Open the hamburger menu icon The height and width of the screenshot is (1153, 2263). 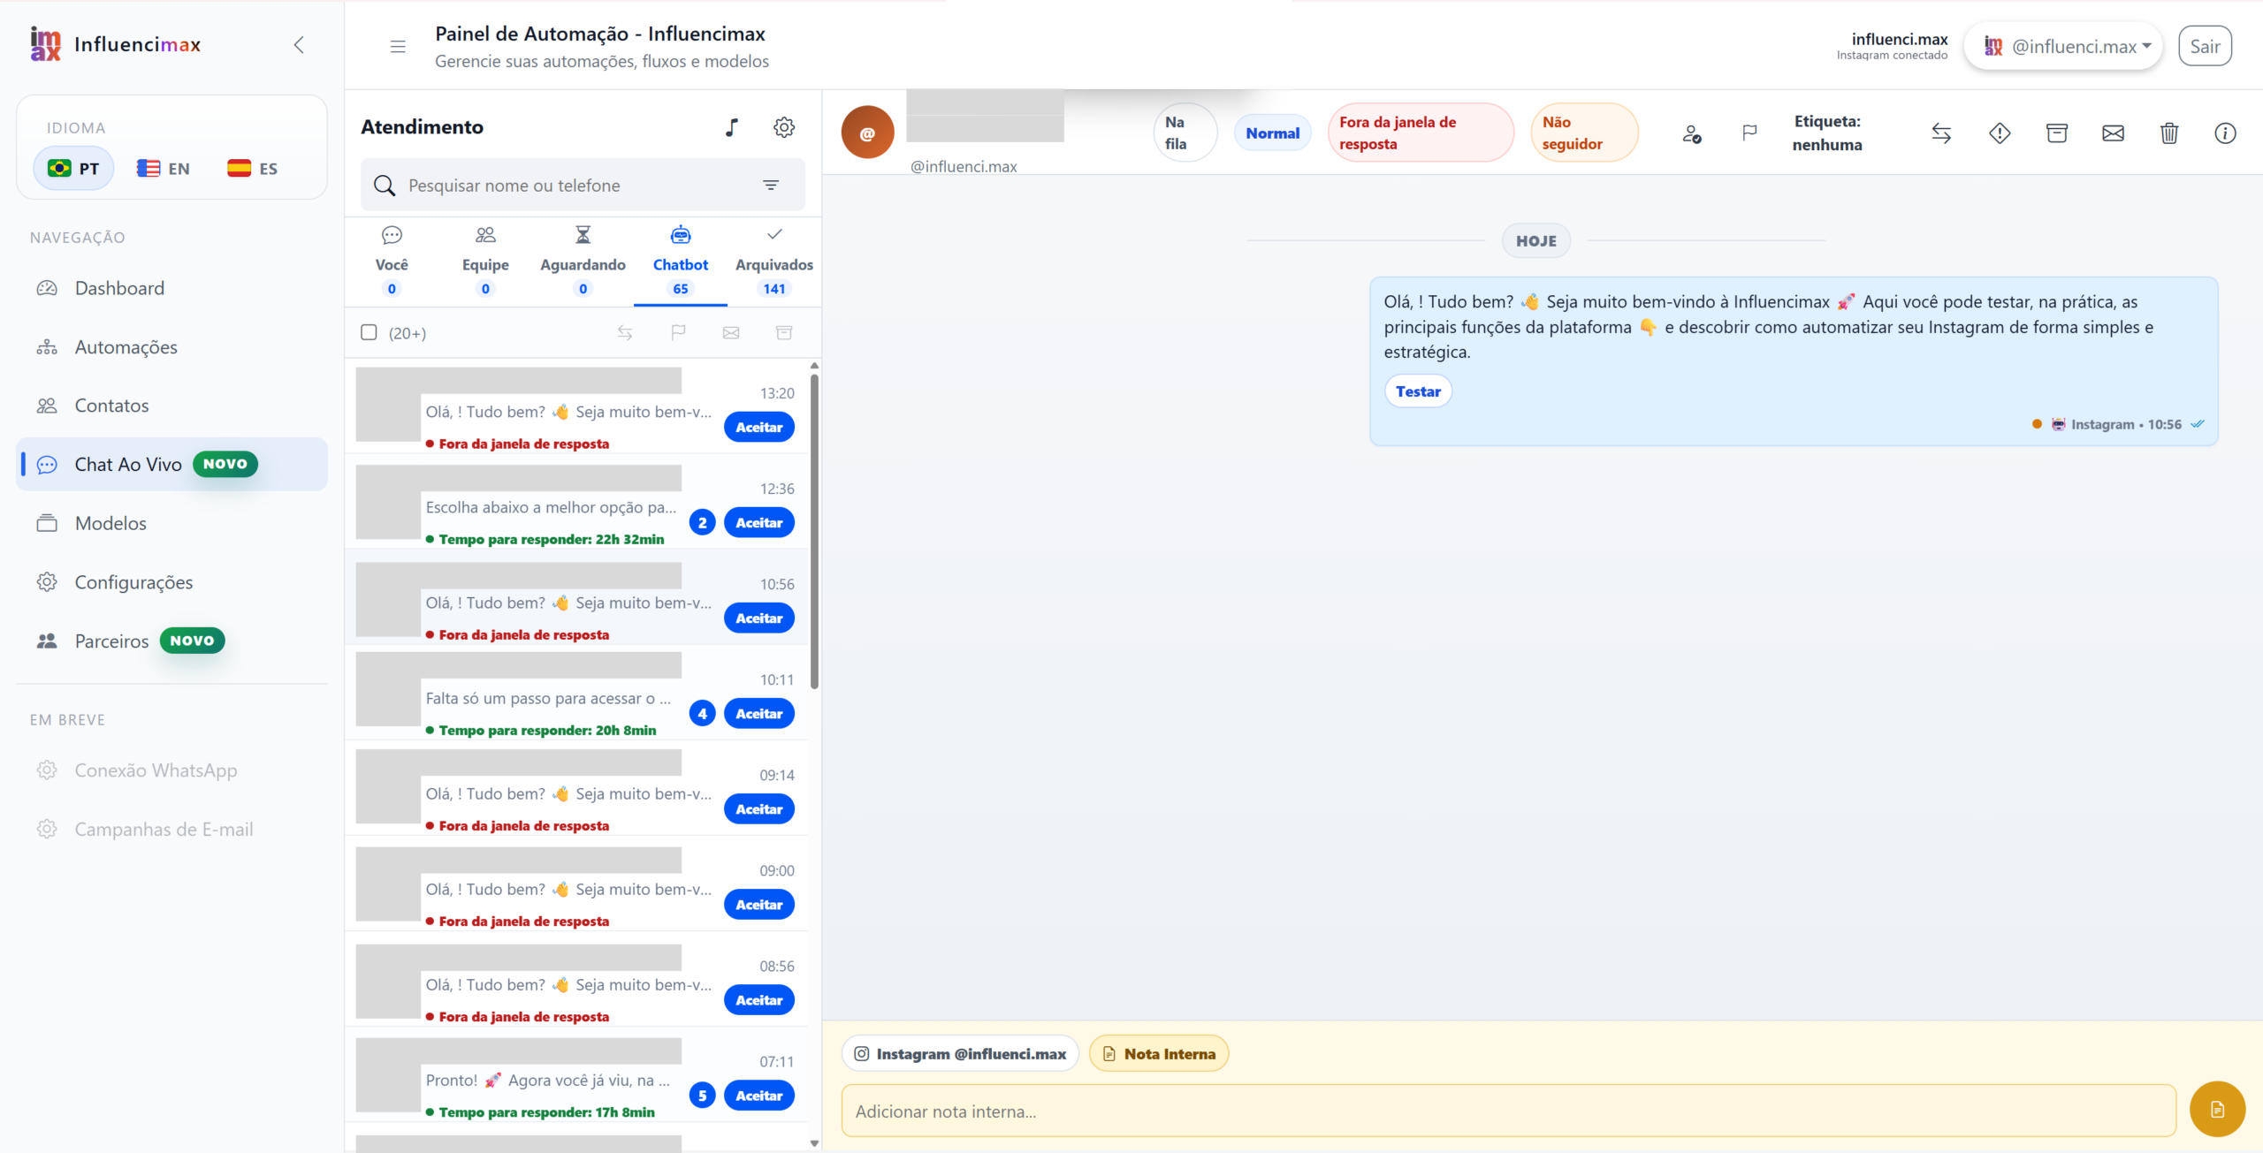tap(398, 46)
